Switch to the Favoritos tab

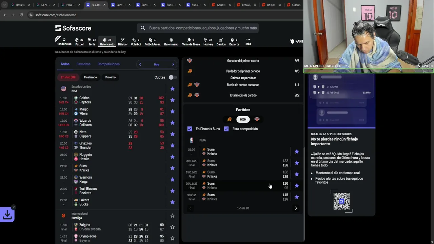click(x=83, y=64)
